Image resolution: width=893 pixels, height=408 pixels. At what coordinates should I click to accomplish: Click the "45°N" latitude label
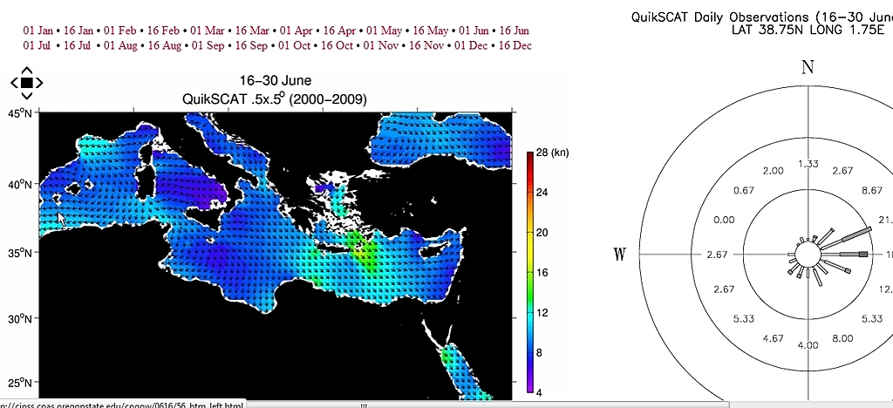[x=19, y=114]
